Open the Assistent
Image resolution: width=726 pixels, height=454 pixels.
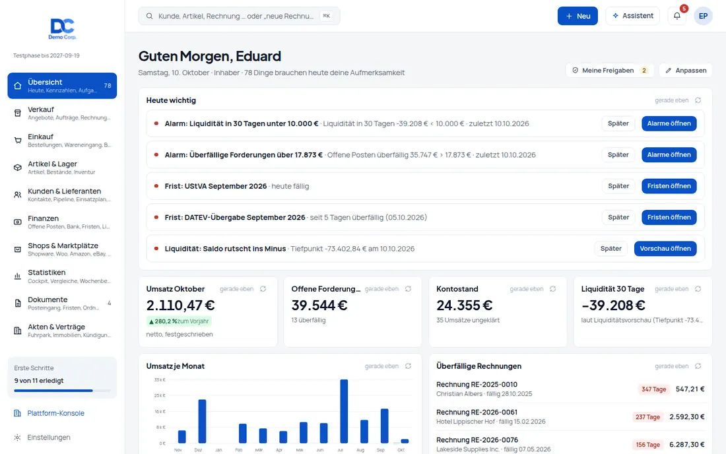click(632, 16)
